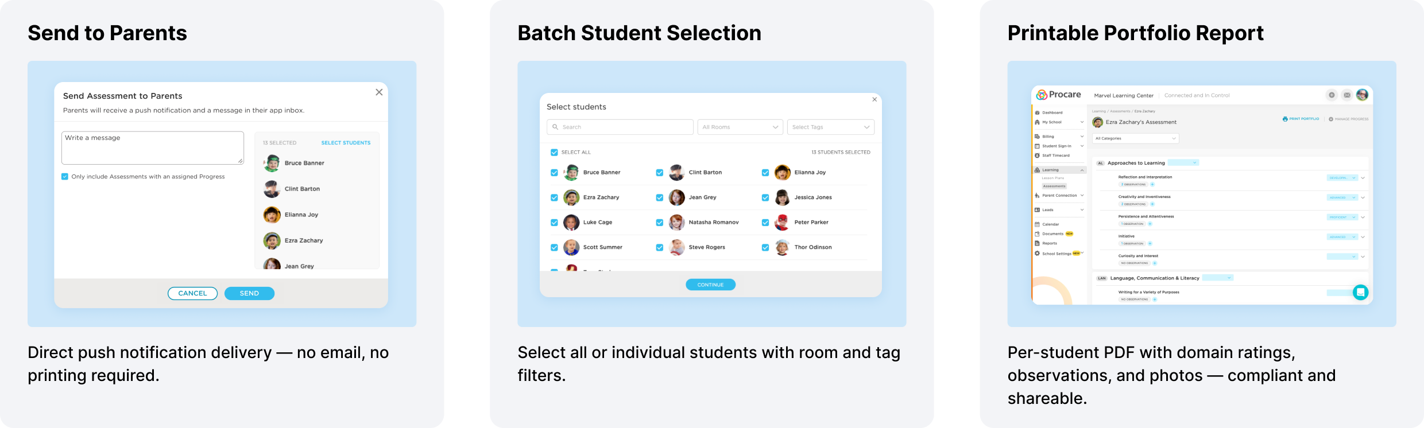Click the Billing sidebar icon
The height and width of the screenshot is (428, 1424).
click(1037, 137)
